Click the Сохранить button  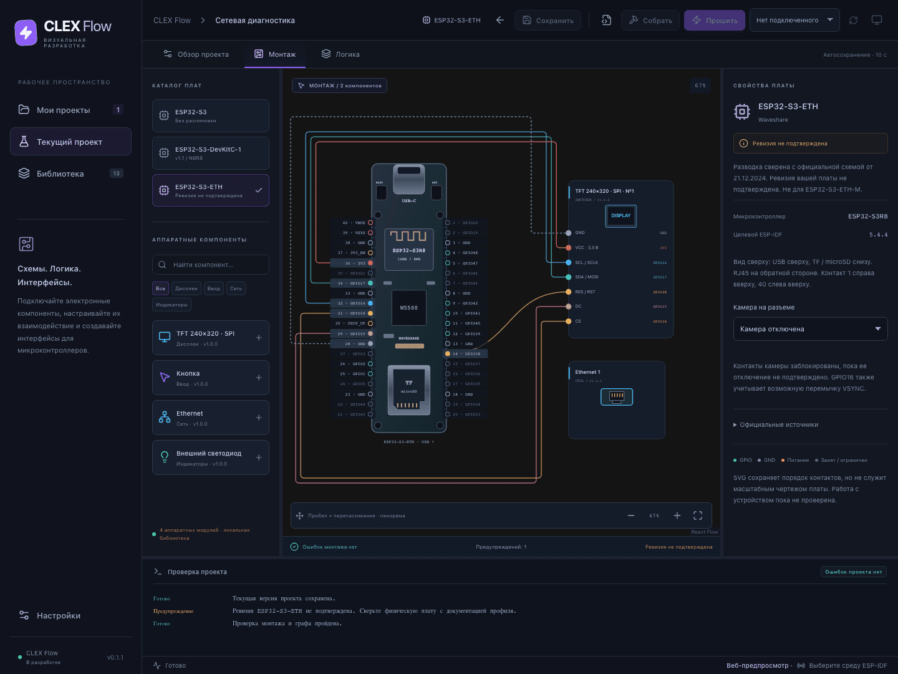tap(548, 20)
